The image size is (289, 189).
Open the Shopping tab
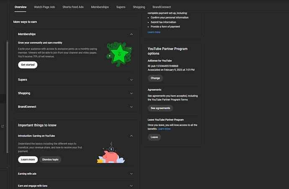point(139,7)
